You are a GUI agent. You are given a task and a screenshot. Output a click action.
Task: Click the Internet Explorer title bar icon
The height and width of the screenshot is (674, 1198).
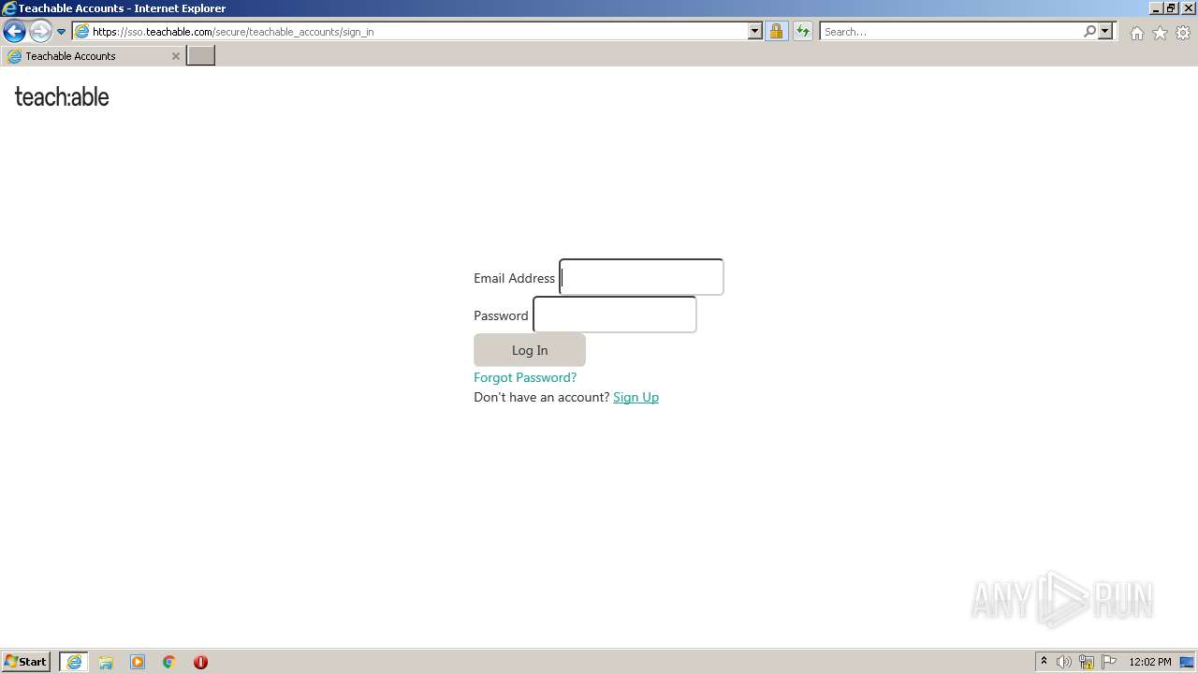pos(9,8)
